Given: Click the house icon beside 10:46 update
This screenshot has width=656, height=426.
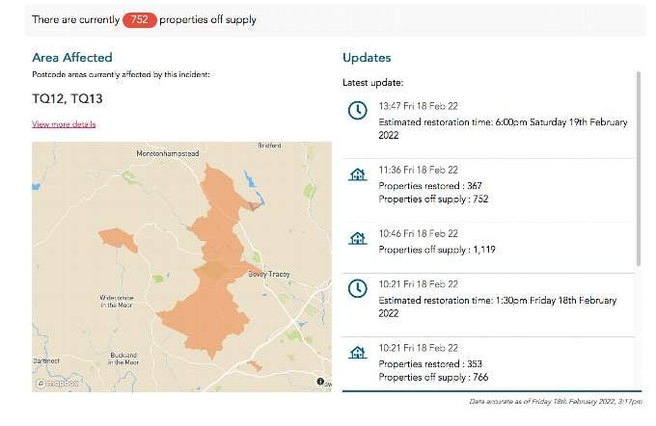Looking at the screenshot, I should (357, 238).
